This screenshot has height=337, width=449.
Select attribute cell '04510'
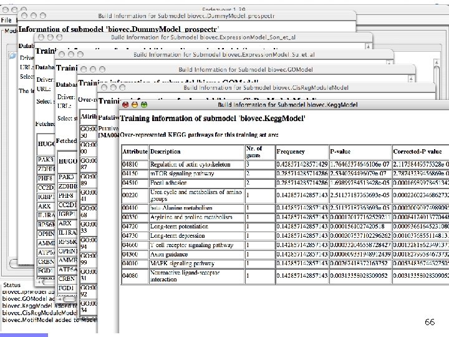(x=135, y=183)
